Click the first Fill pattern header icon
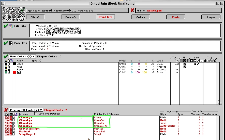This screenshot has height=140, width=225. (x=181, y=61)
